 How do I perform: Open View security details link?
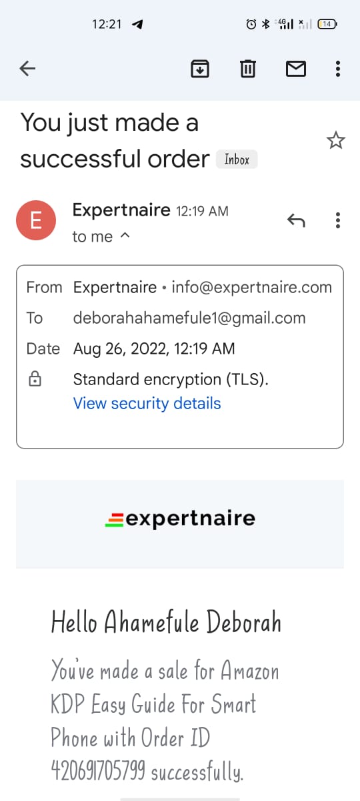(147, 403)
